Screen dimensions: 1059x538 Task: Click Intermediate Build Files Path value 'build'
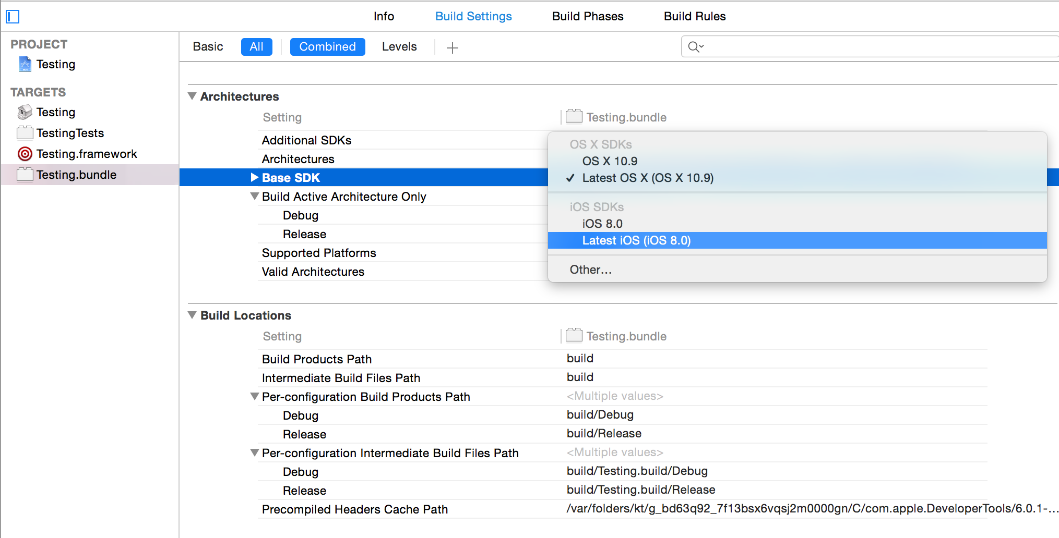click(580, 377)
